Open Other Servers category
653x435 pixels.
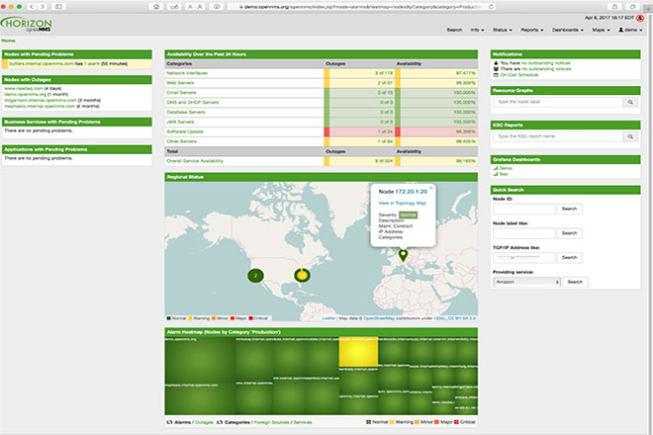(181, 141)
